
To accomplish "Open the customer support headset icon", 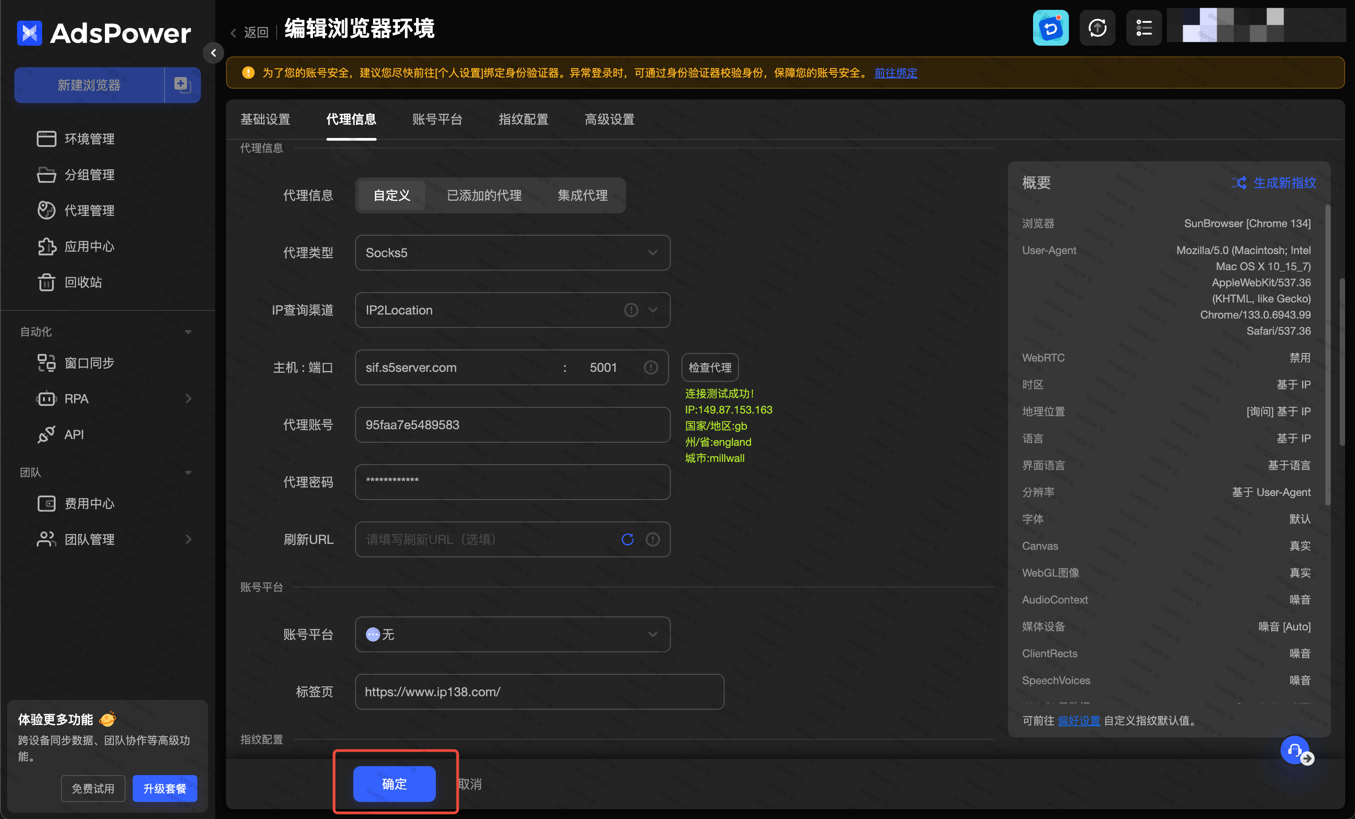I will (1294, 750).
